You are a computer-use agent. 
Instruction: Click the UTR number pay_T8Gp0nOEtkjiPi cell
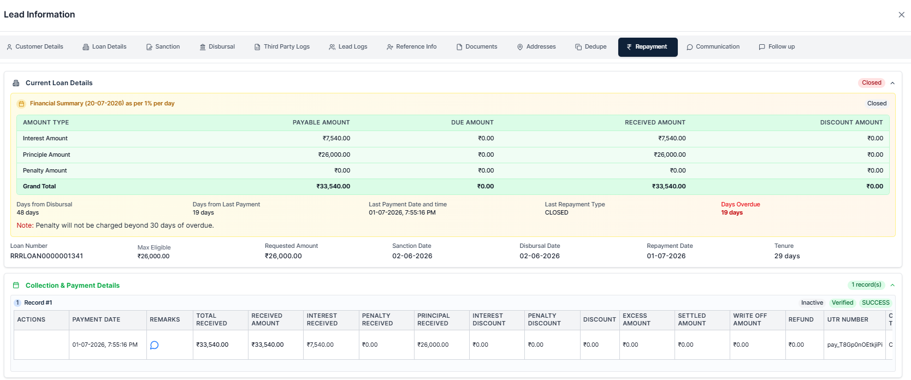pyautogui.click(x=855, y=345)
